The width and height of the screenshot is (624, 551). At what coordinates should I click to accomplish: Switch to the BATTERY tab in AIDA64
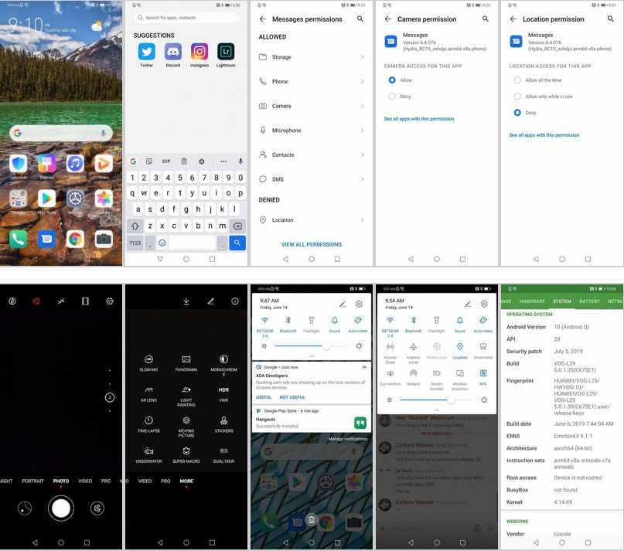pos(588,300)
